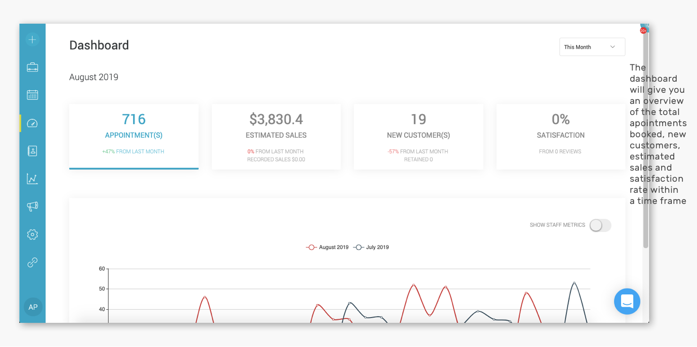Click the 60 y-axis label on chart
The image size is (697, 347).
[102, 269]
